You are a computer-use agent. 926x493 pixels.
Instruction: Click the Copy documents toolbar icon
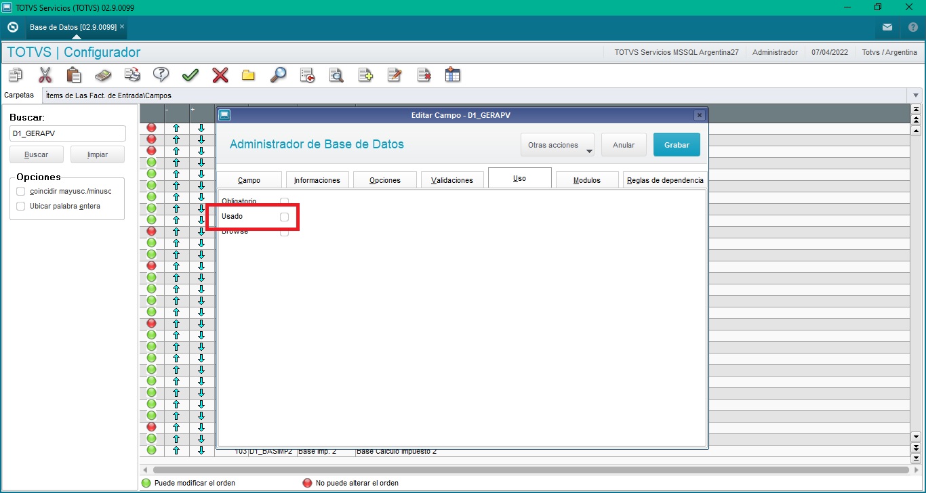click(x=16, y=75)
